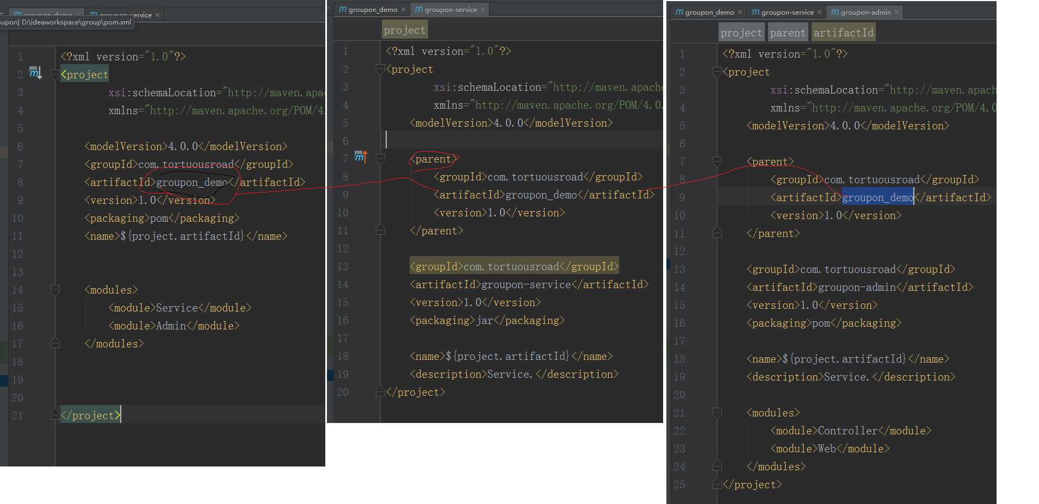Click the Maven icon on the groupon-service tab in the right pane
Viewport: 1039px width, 504px height.
click(x=756, y=12)
